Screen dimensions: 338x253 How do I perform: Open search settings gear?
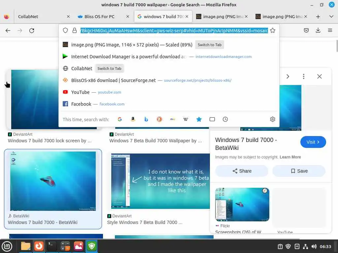click(272, 119)
